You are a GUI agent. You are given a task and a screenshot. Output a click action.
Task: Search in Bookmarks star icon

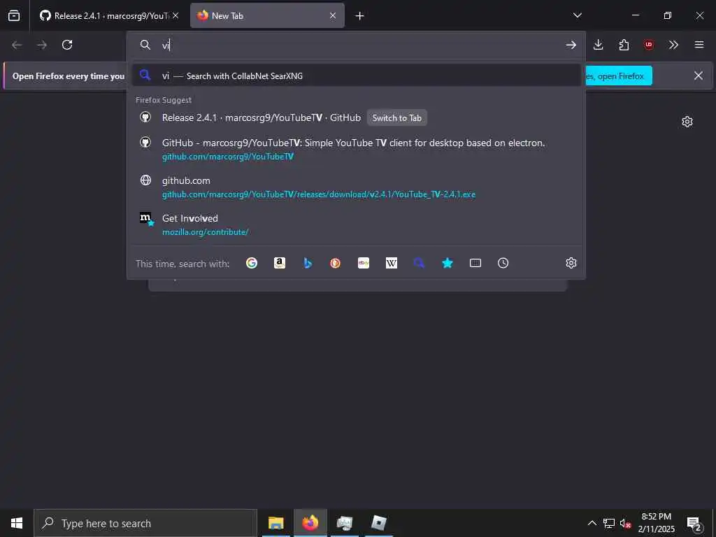[x=447, y=263]
